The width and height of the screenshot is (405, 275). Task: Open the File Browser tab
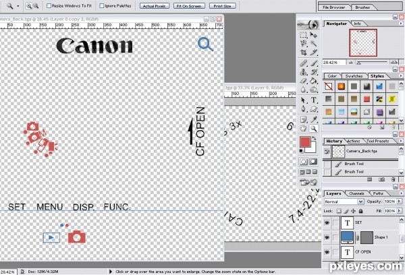(333, 7)
